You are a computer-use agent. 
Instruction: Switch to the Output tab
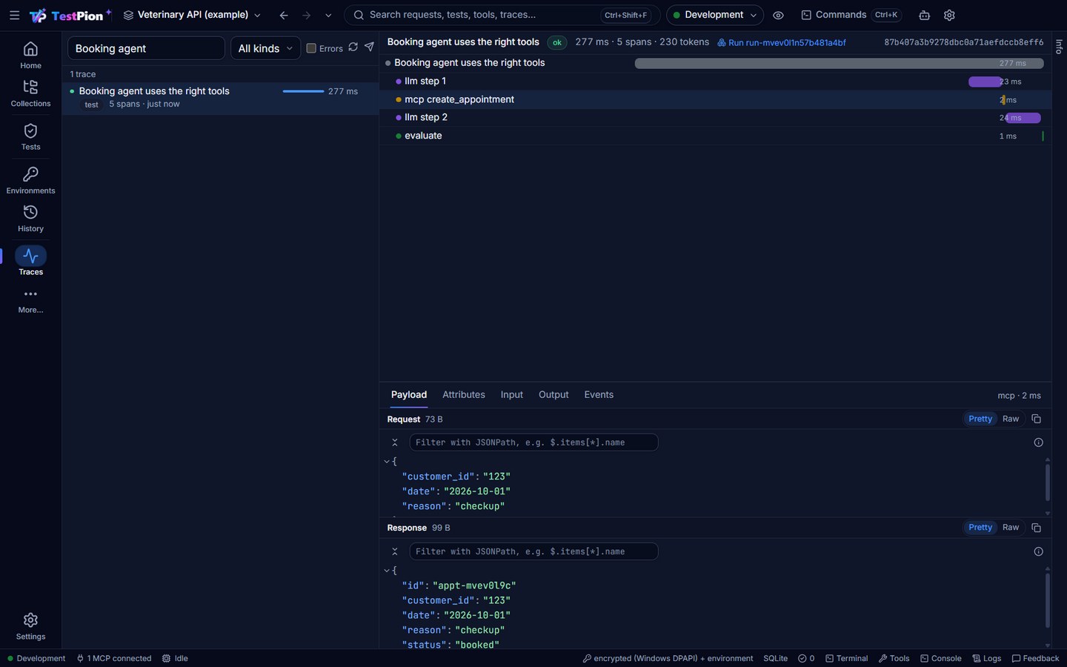click(554, 395)
